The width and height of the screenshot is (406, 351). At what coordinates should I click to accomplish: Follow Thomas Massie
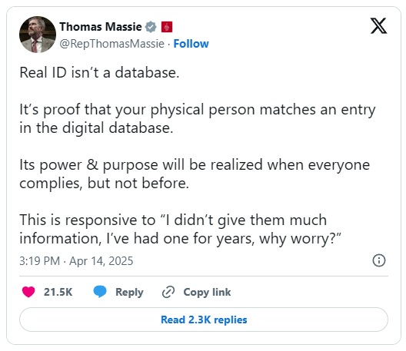191,44
